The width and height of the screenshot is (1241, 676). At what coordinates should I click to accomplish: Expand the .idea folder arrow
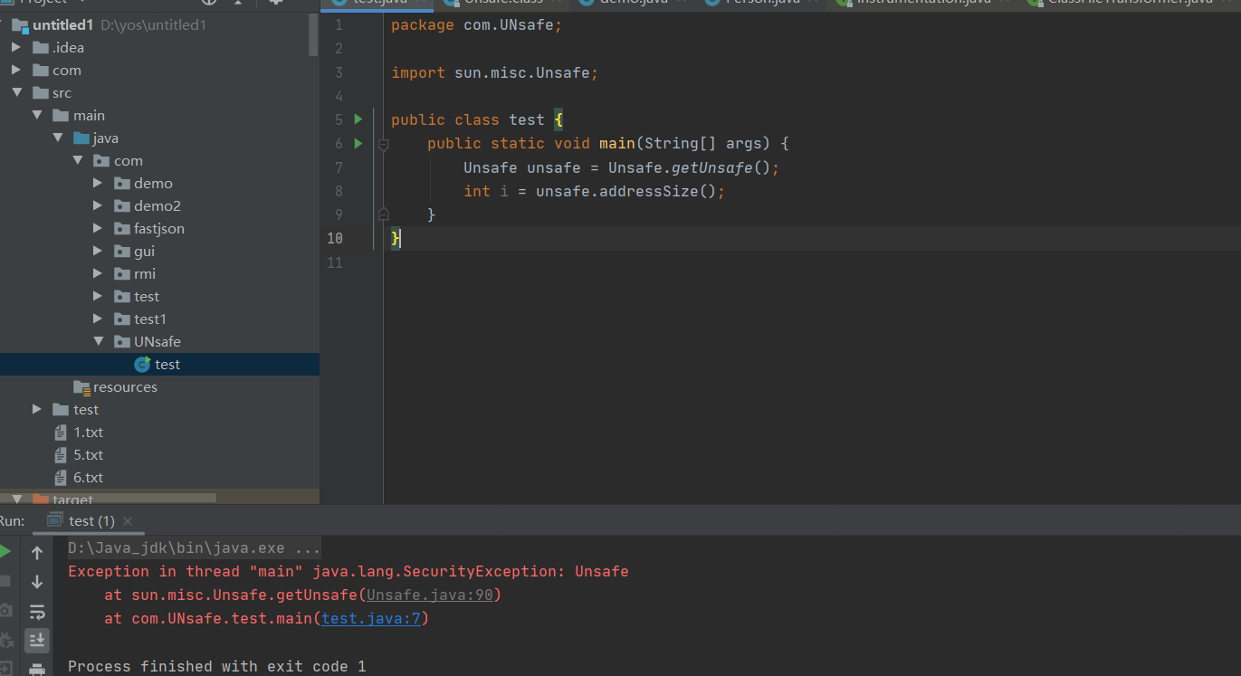(x=15, y=47)
